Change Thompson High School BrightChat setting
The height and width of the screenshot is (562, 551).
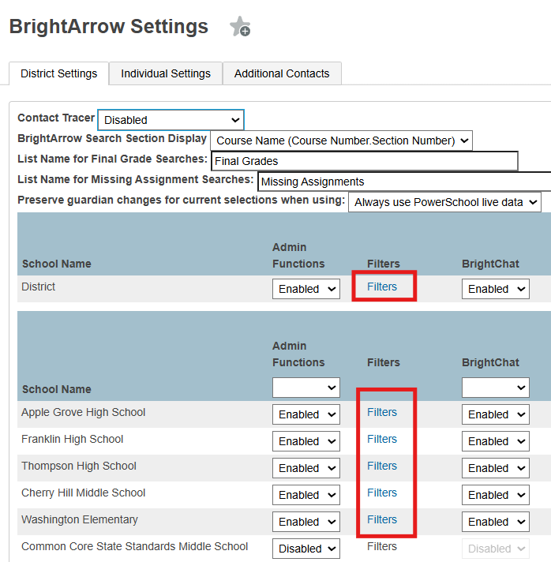[496, 468]
